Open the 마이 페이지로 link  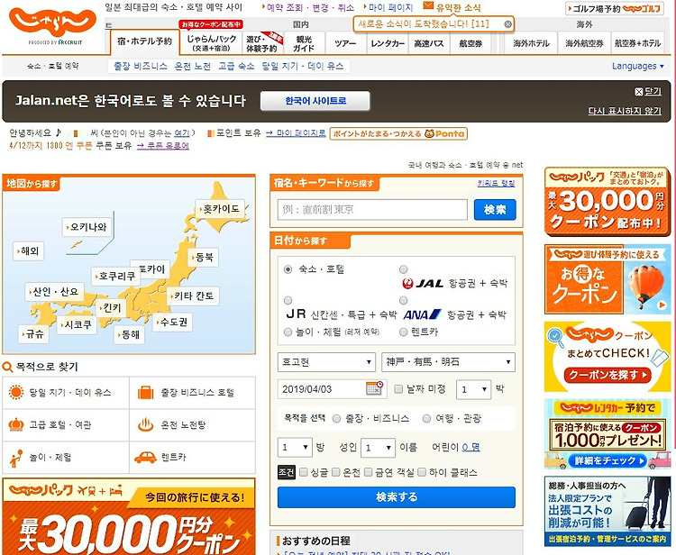tap(296, 133)
